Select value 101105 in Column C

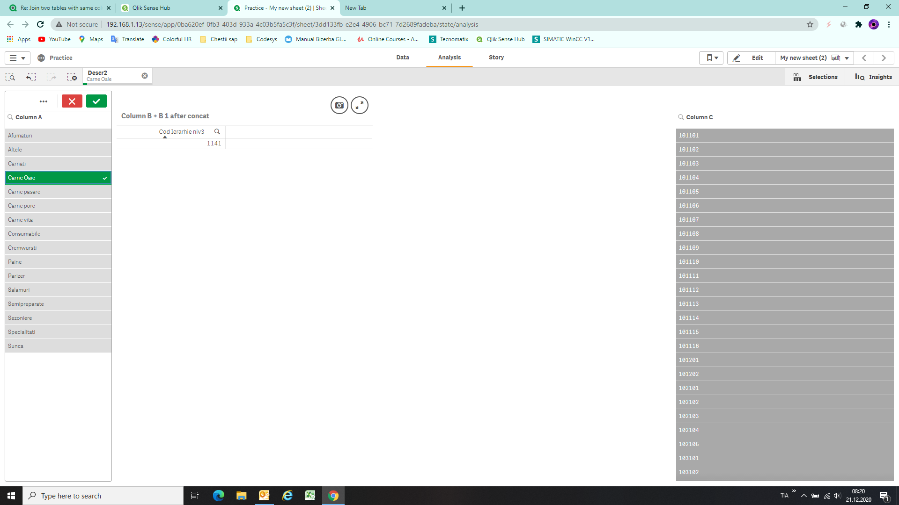tap(784, 192)
